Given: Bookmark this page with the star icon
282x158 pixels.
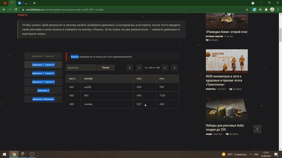Looking at the screenshot, I should (x=247, y=10).
